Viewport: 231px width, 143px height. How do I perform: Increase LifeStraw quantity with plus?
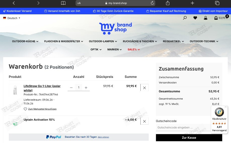tap(86, 88)
